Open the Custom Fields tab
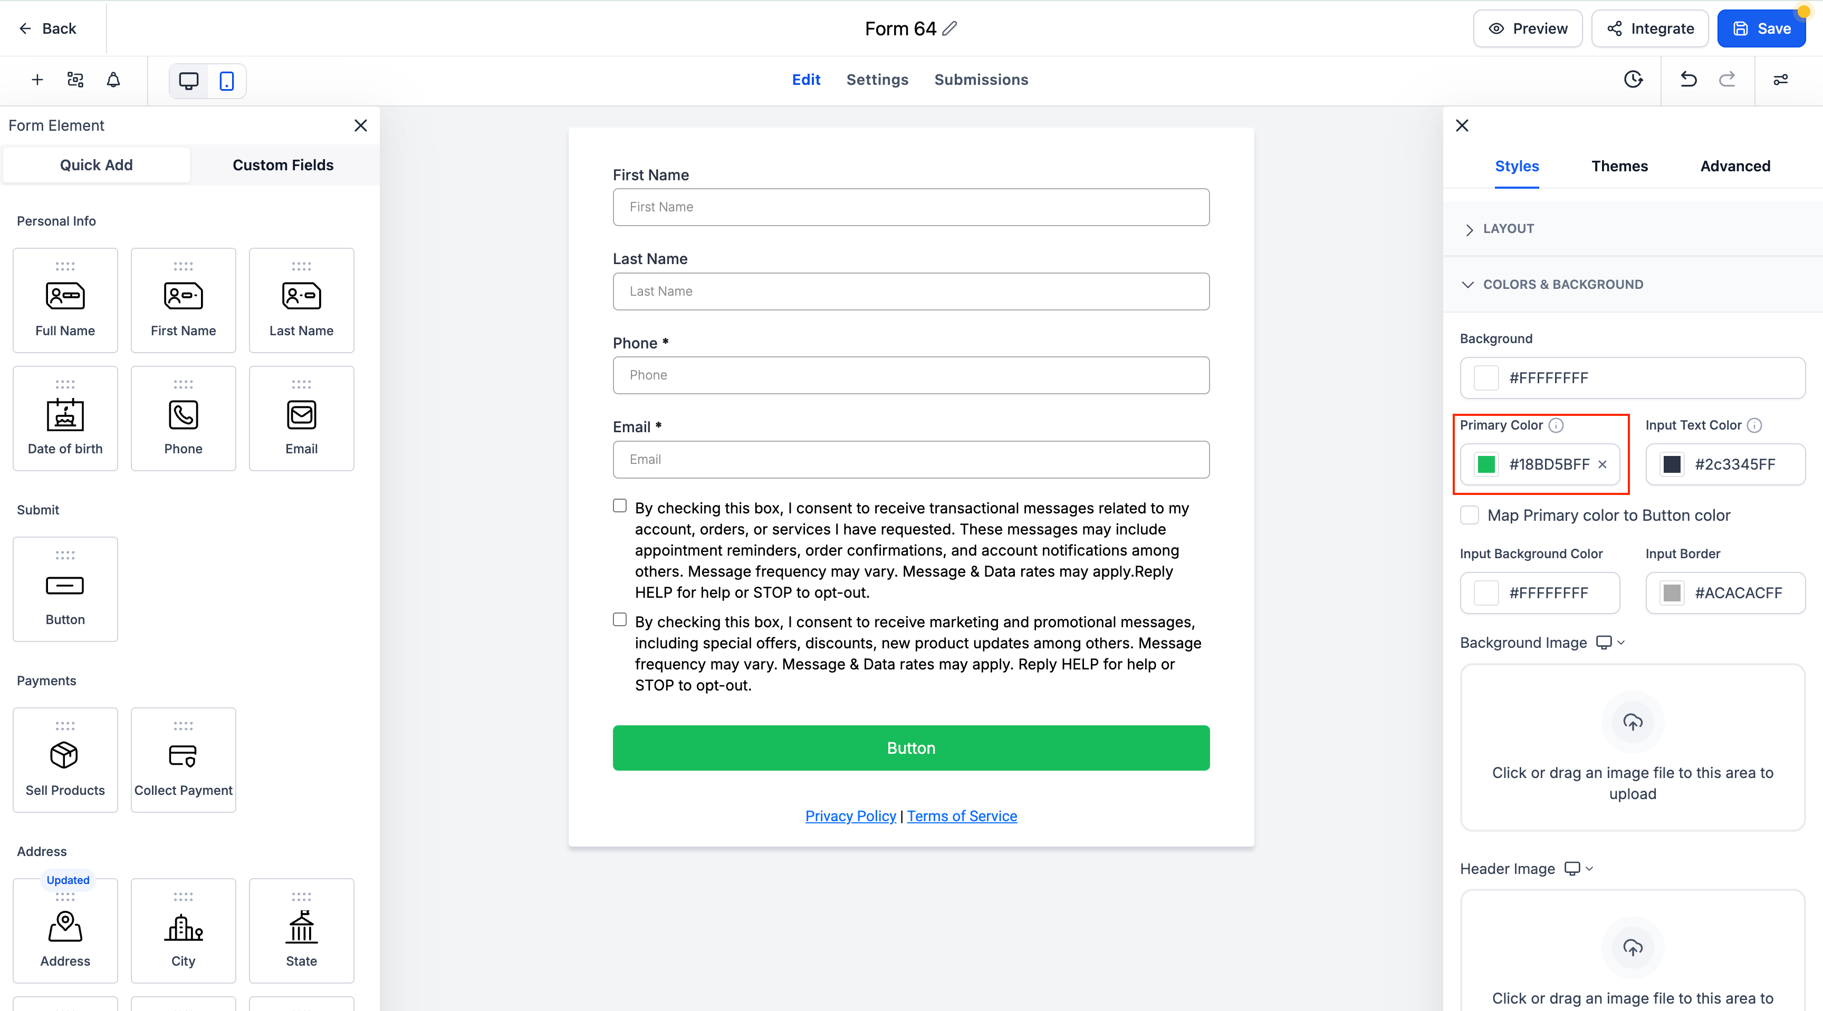 283,165
